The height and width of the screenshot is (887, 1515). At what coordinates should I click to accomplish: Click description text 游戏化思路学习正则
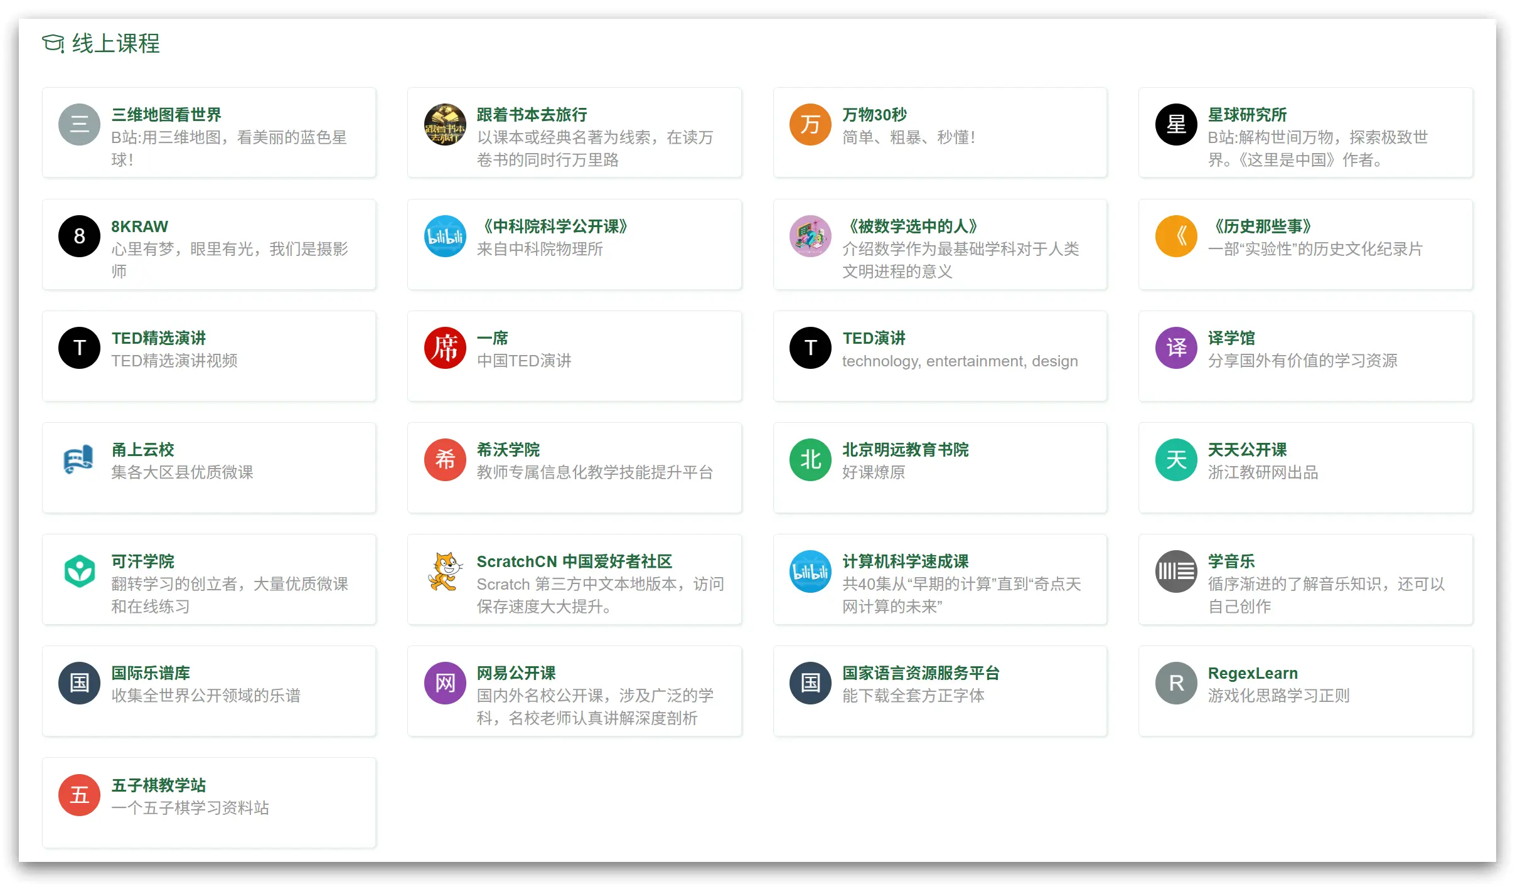point(1278,696)
